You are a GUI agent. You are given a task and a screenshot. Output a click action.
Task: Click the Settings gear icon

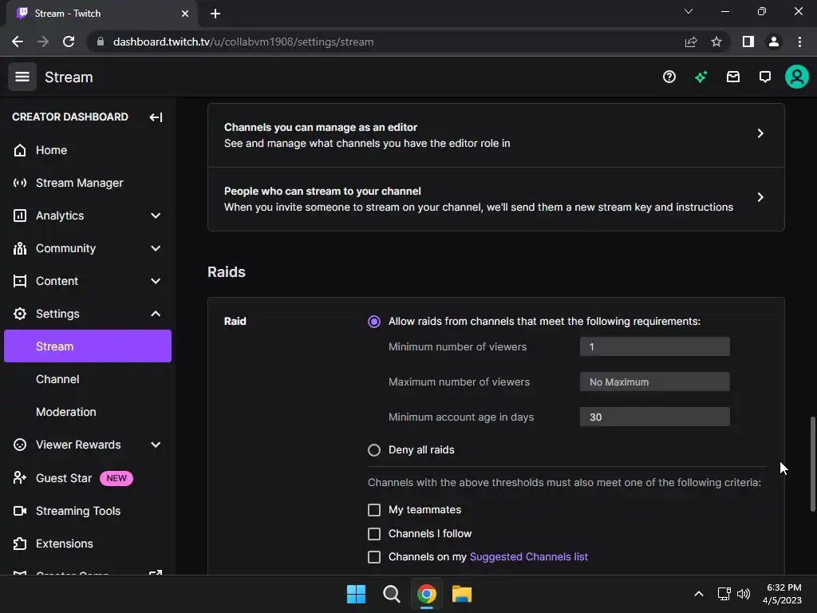pos(20,314)
